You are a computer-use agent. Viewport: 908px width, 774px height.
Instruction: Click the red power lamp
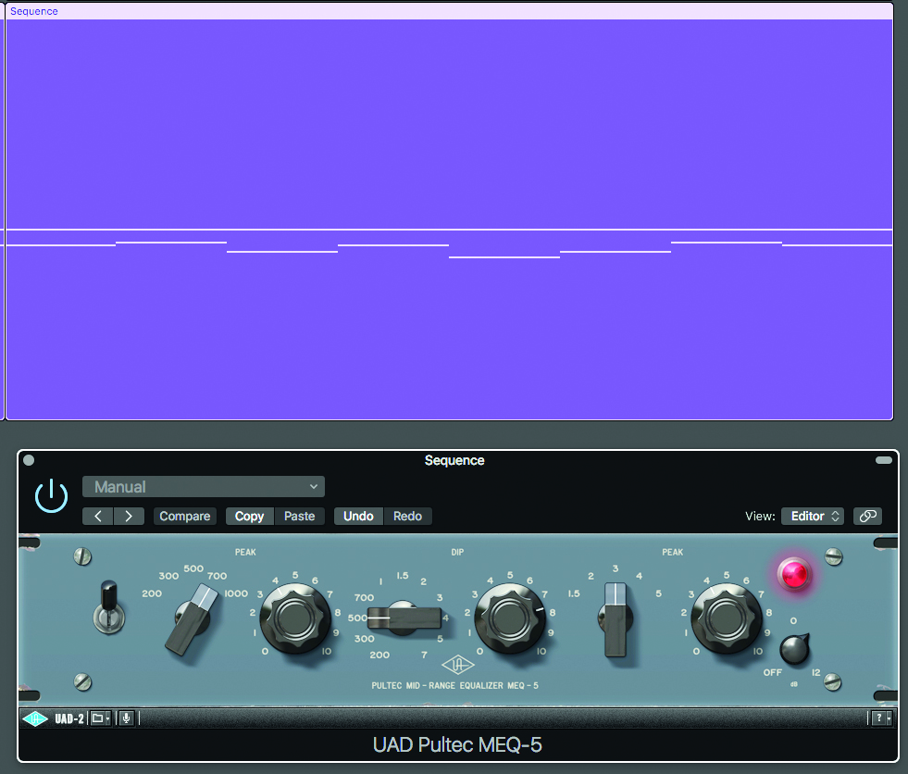click(x=794, y=574)
